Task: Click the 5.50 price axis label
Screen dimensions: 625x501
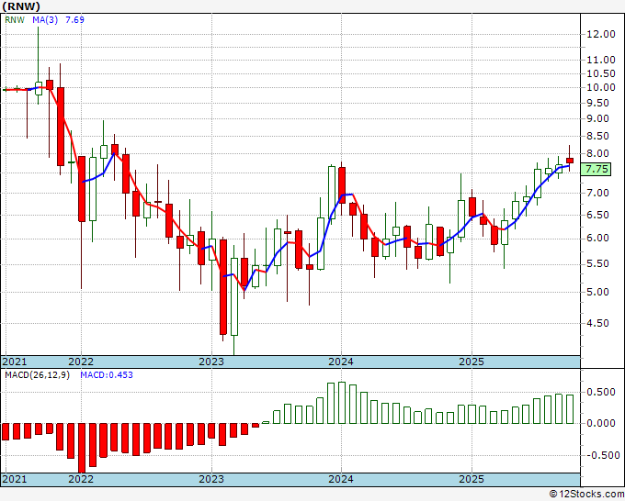Action: point(597,264)
